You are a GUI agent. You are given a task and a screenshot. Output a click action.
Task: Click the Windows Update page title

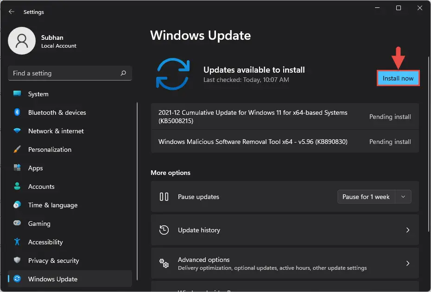pos(200,36)
